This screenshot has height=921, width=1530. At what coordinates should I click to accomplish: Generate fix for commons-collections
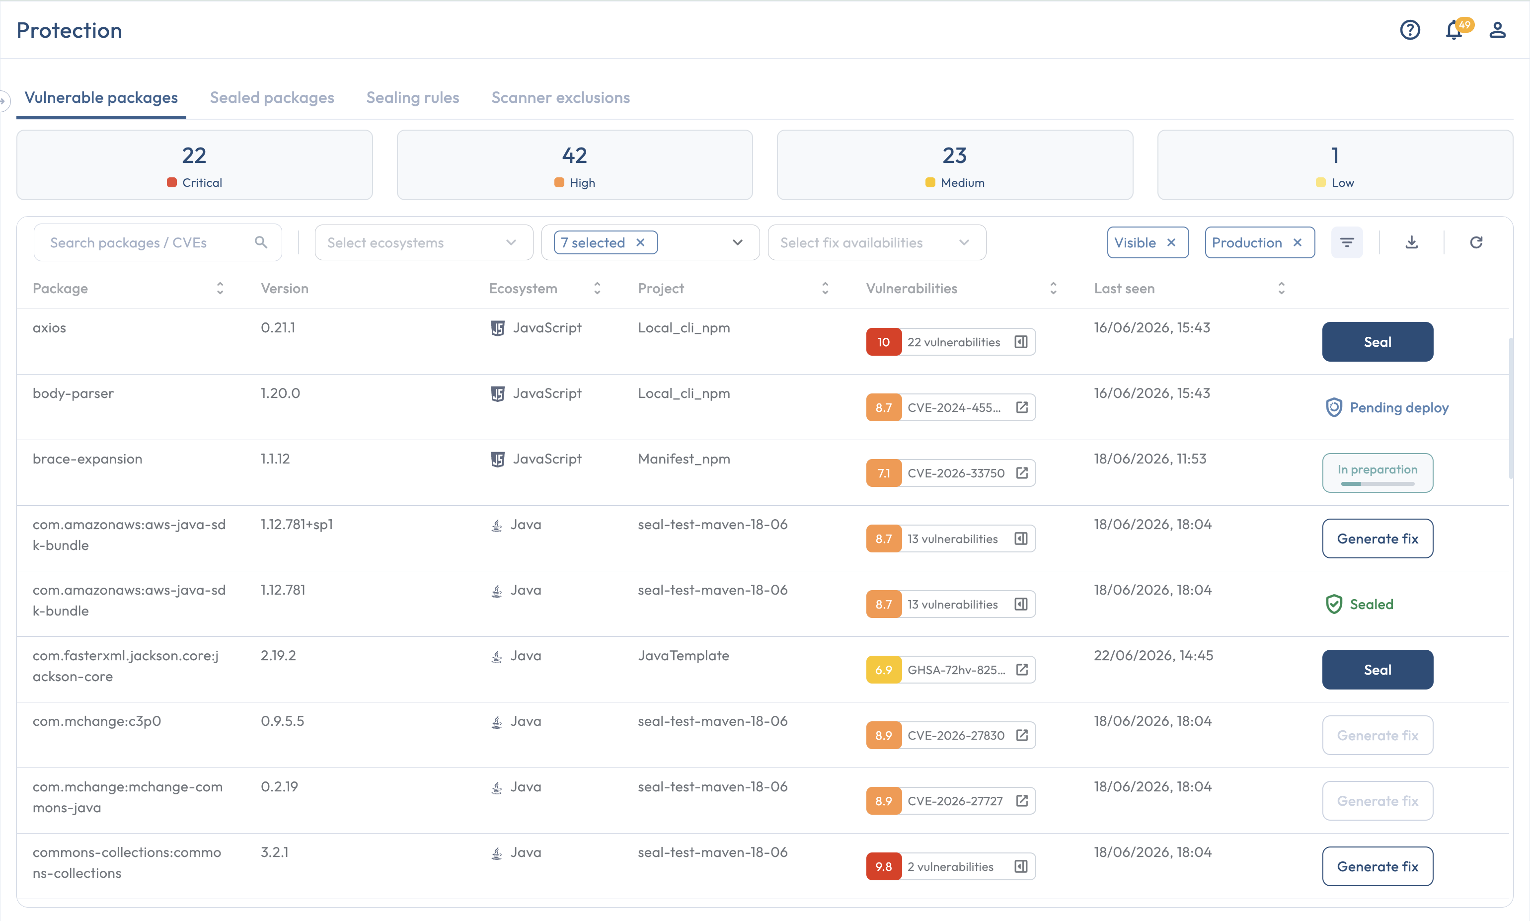coord(1377,866)
